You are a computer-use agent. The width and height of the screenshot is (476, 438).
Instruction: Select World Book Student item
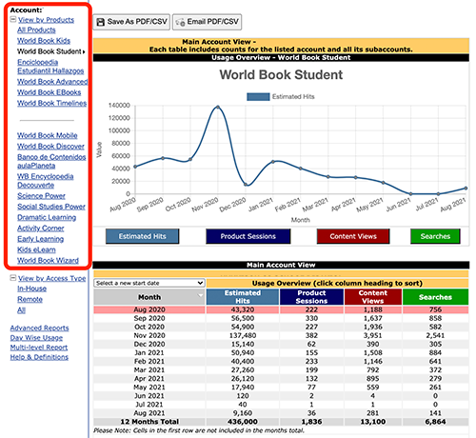pyautogui.click(x=50, y=51)
